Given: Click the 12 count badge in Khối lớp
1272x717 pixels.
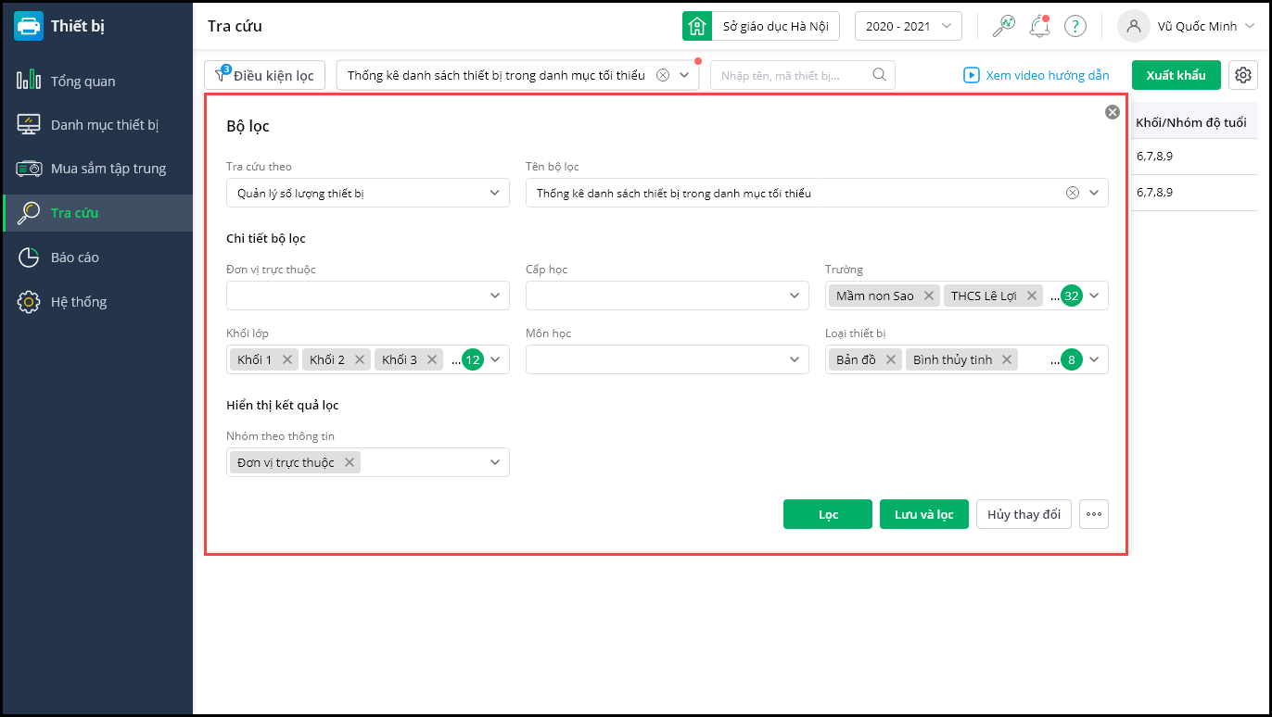Looking at the screenshot, I should click(473, 359).
